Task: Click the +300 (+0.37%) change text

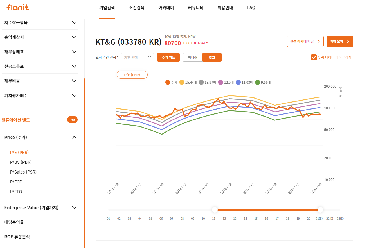Action: 194,43
